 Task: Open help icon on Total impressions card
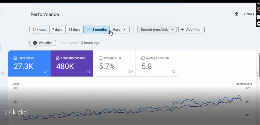(x=88, y=72)
